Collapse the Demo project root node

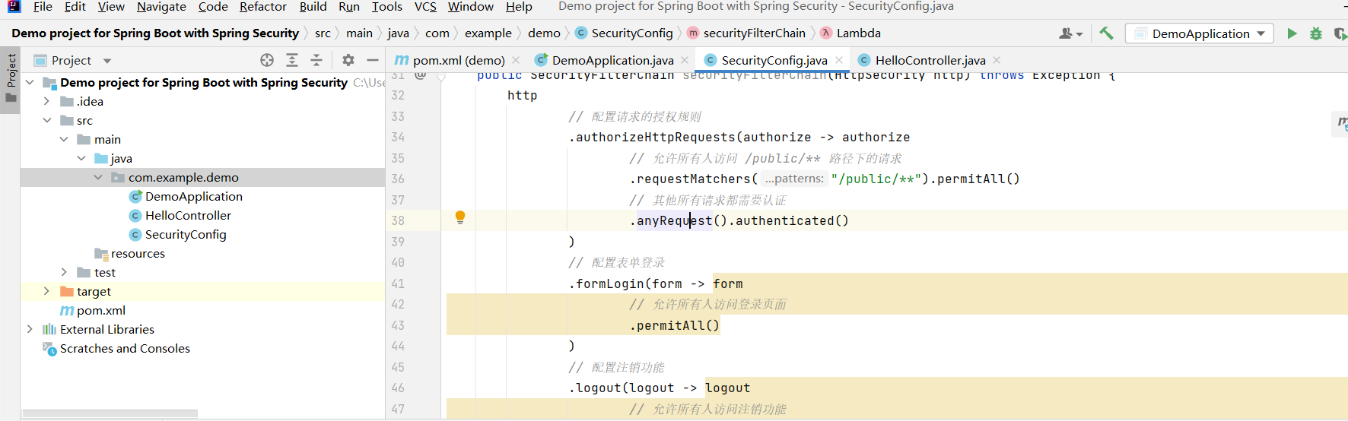tap(30, 82)
